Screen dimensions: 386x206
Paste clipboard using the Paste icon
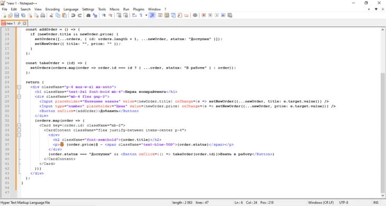point(65,15)
